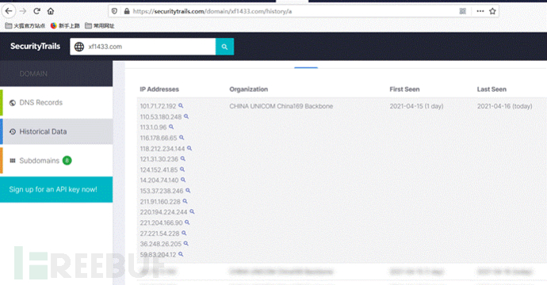This screenshot has width=547, height=285.
Task: Click IP address 59.83.204.12 text
Action: 158,254
